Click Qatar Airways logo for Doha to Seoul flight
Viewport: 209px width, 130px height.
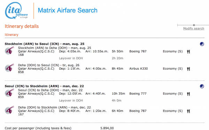pos(9,68)
